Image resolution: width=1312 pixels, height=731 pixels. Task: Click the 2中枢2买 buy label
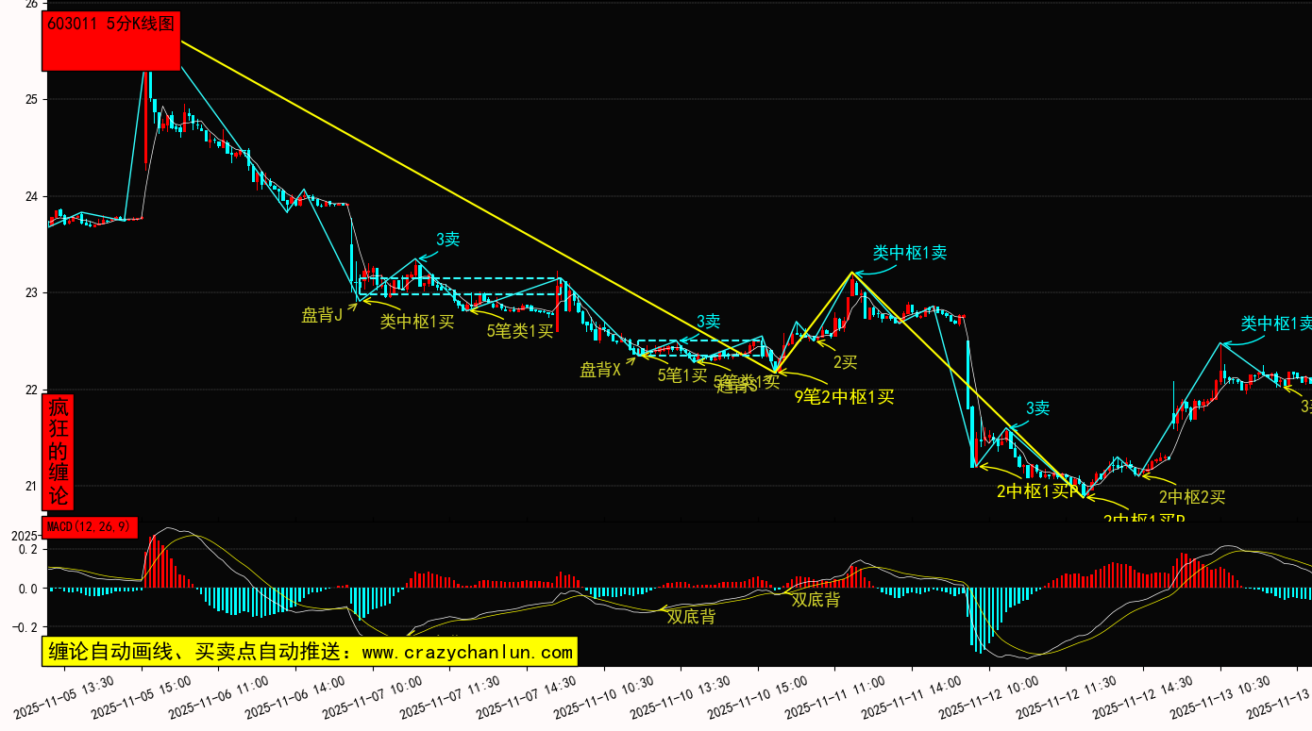coord(1191,497)
